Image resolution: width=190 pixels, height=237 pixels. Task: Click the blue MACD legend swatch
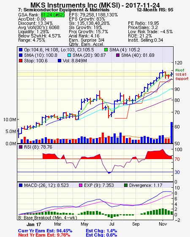[21, 185]
